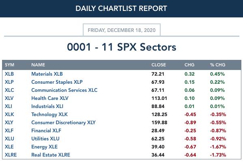Open Real Estate XLRE link

tap(51, 155)
